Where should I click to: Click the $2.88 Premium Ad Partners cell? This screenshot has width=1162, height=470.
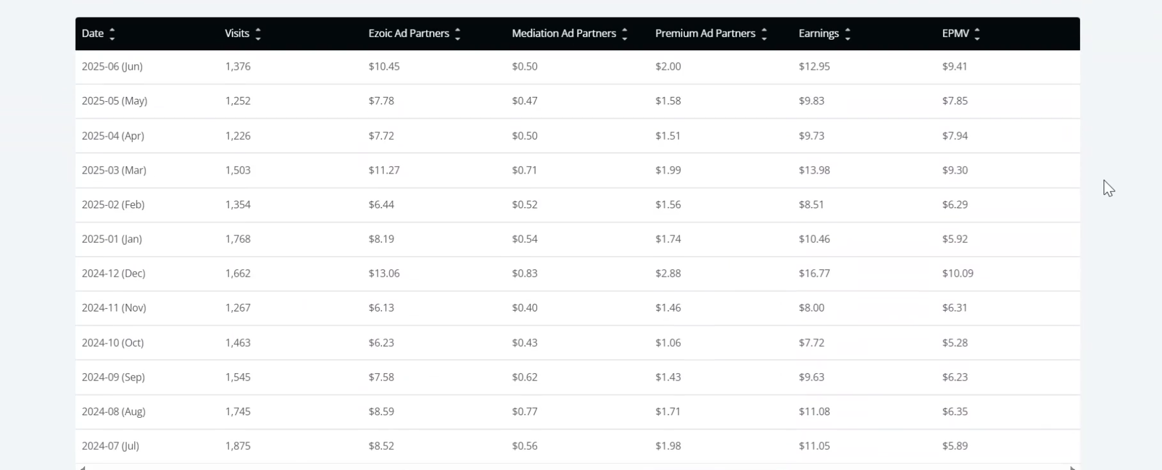(668, 274)
